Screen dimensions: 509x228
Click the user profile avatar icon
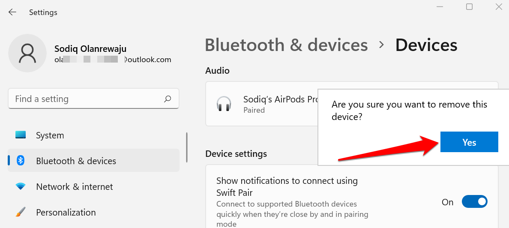coord(27,53)
